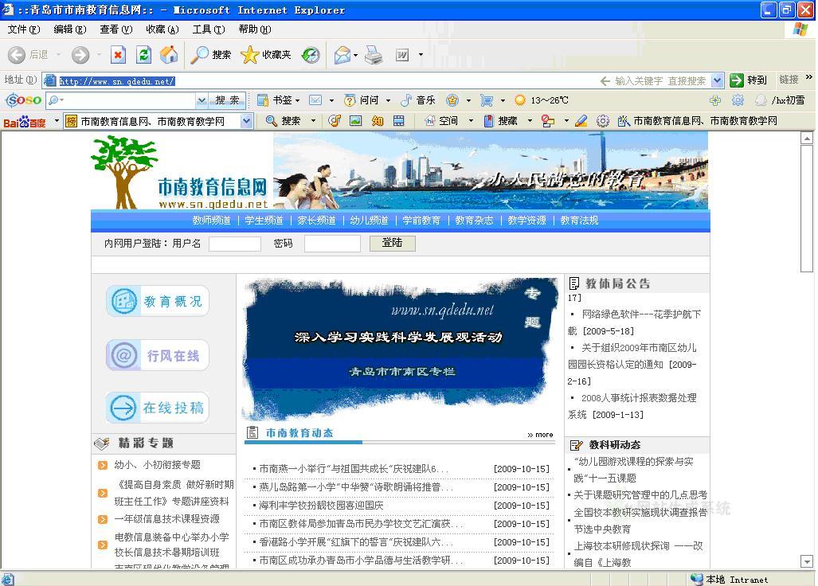Check weather 13~26℃ sun icon

click(x=520, y=100)
